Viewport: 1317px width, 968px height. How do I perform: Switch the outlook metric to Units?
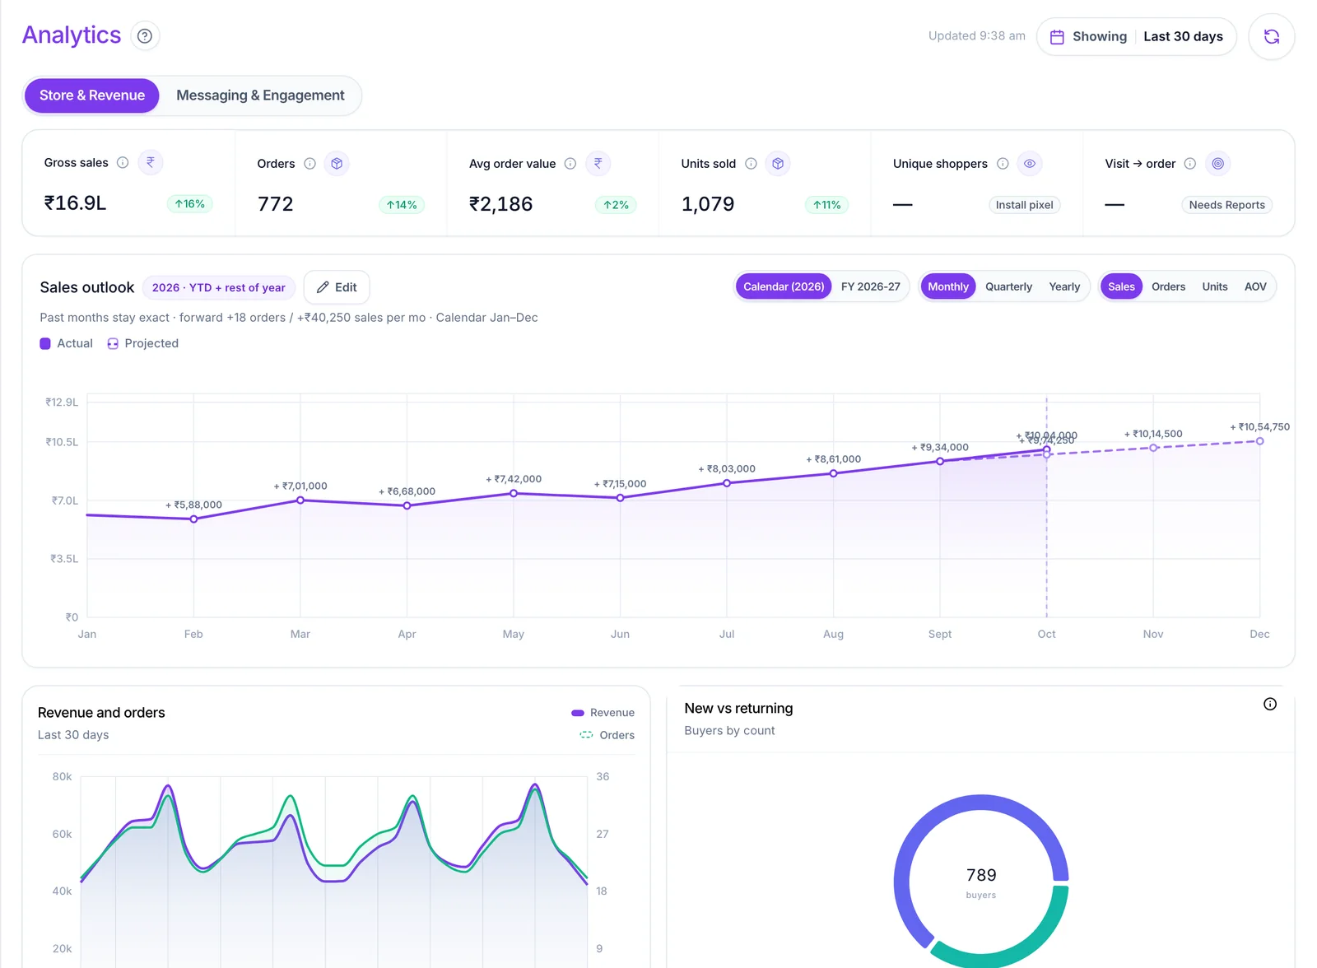(1215, 286)
